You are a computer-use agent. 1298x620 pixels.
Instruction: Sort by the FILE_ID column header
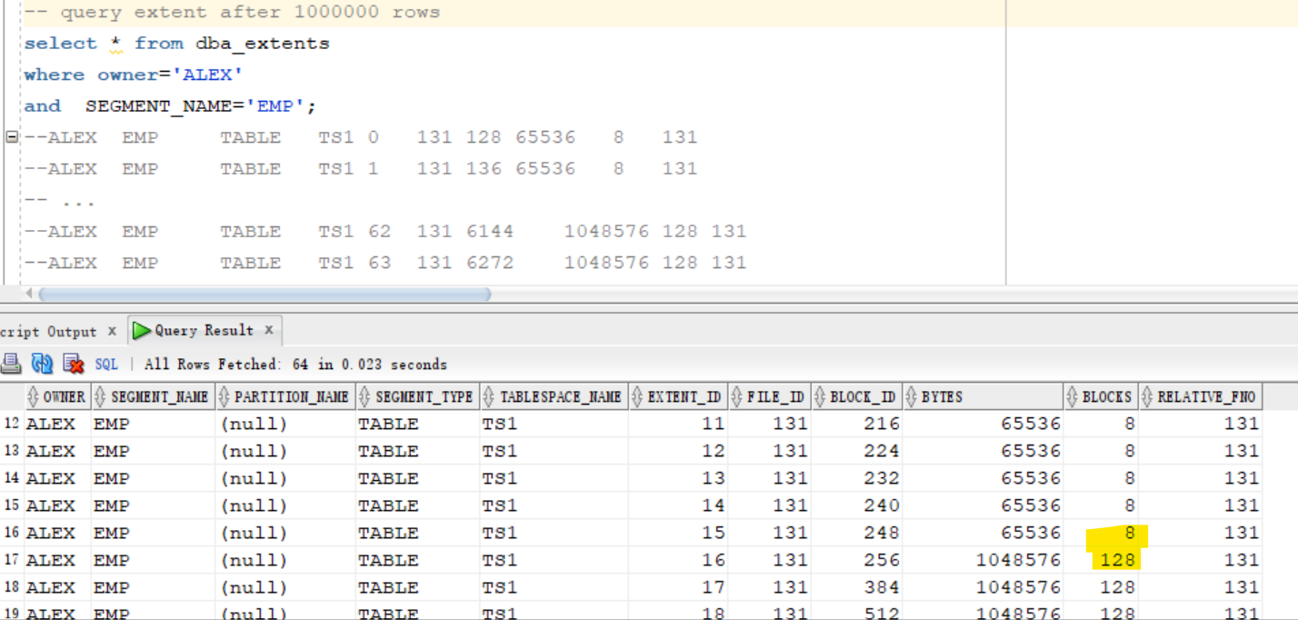(769, 397)
